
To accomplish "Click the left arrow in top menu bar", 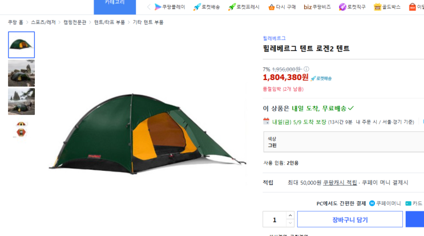I will tap(149, 7).
